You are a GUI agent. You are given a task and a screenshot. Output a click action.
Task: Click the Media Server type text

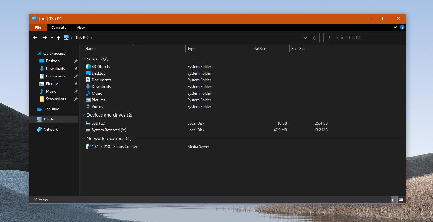(198, 147)
